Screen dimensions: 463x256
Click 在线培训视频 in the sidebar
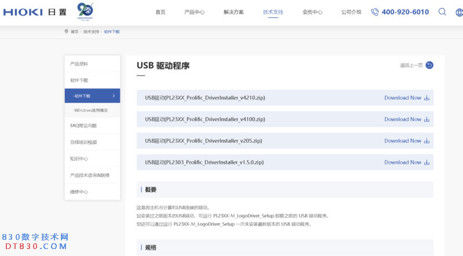83,142
